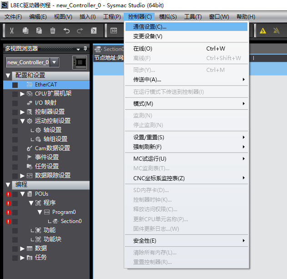Toggle the filter box beside CPU/扩展机架
Screen dimensions: 287x279
[15, 94]
